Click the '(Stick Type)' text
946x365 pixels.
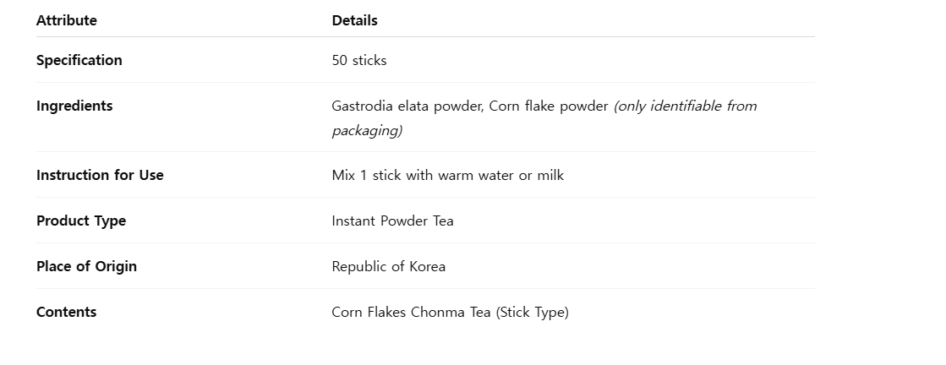coord(532,313)
